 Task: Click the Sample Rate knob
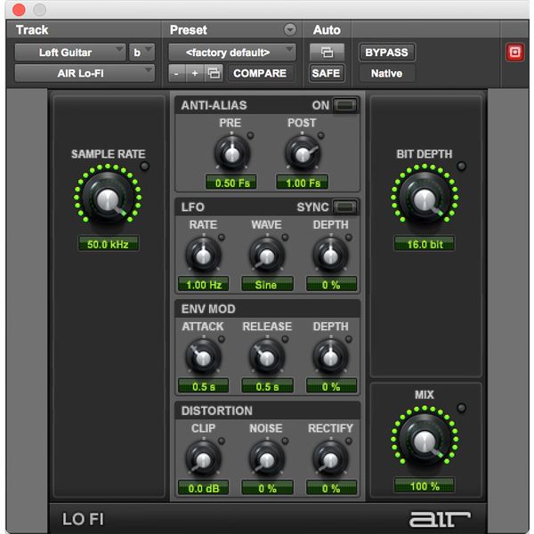(108, 198)
